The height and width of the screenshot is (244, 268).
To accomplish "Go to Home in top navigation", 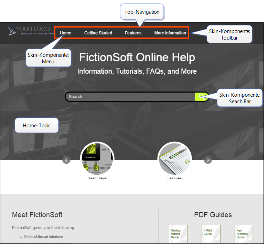I will tap(65, 33).
